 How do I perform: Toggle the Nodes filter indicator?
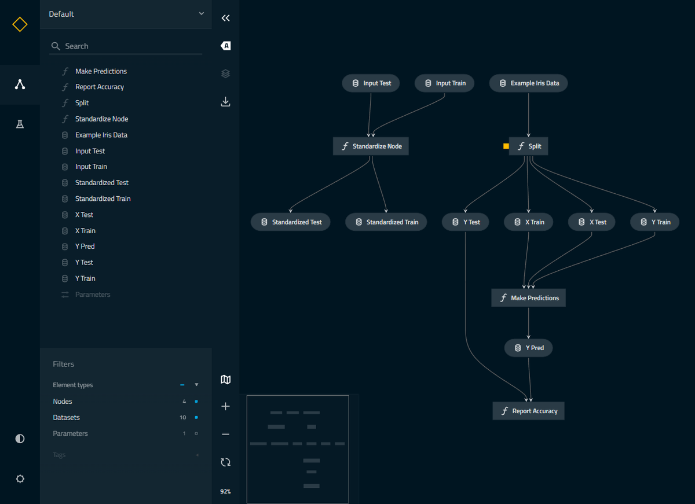(196, 401)
